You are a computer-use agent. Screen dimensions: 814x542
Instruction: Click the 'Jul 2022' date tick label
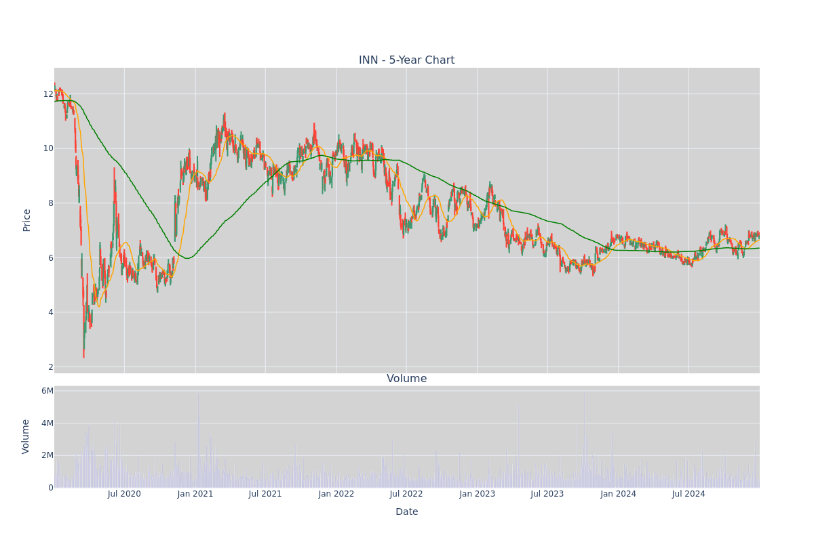click(x=406, y=494)
